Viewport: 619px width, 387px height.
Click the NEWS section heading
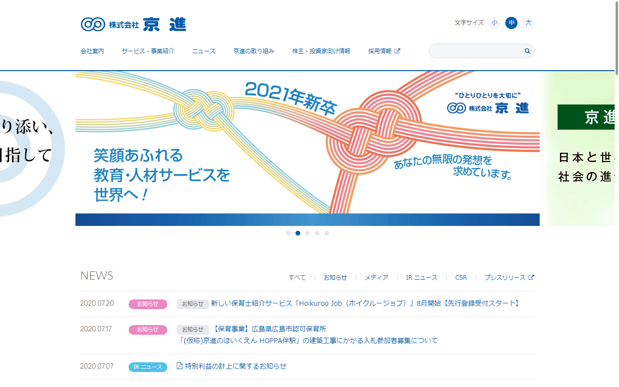[97, 276]
